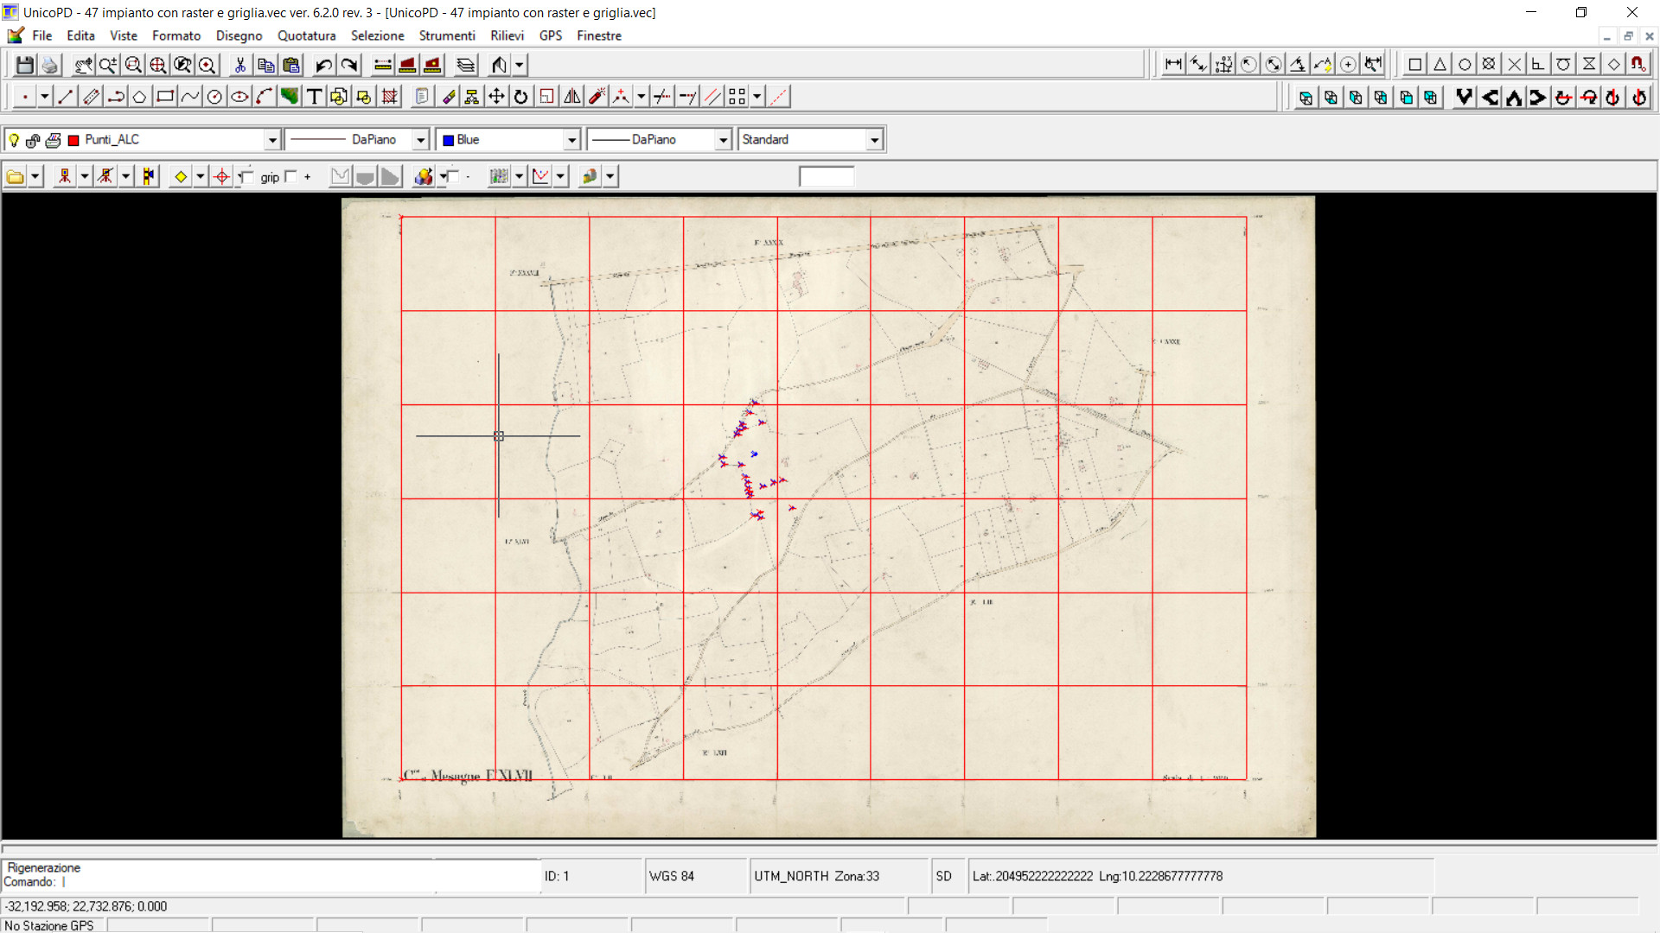Undo the last action

pos(323,65)
